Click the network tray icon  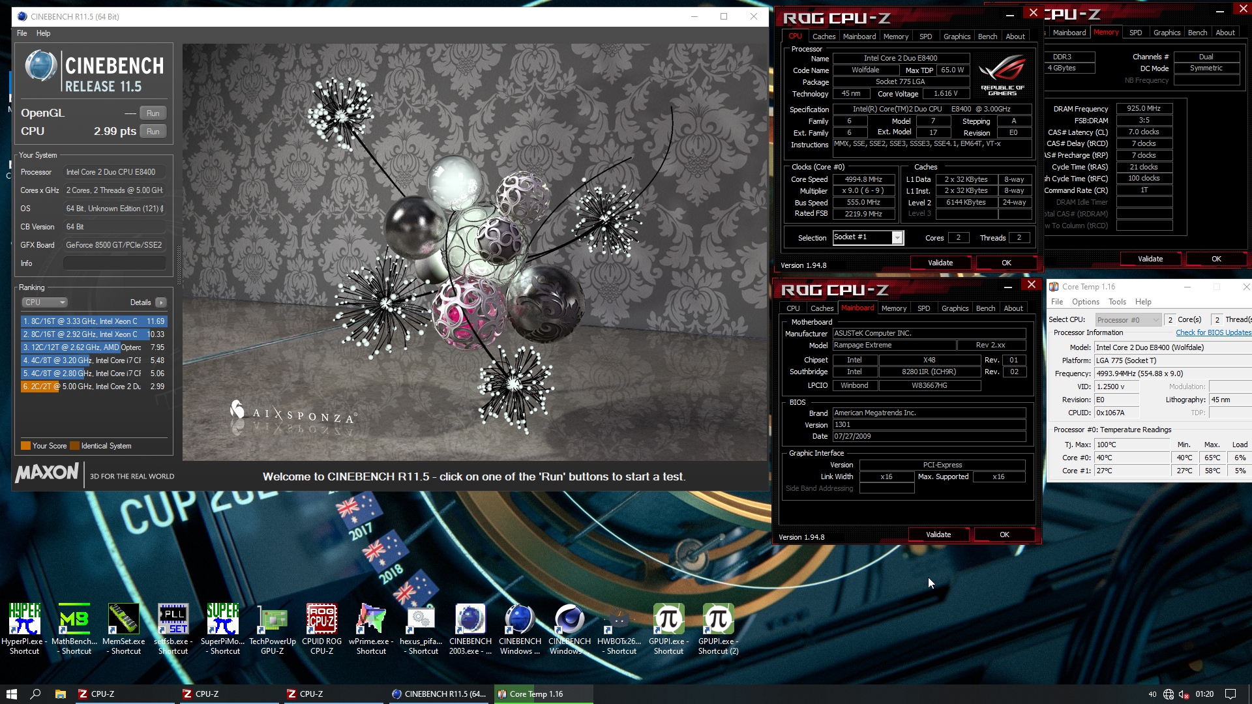(x=1168, y=694)
